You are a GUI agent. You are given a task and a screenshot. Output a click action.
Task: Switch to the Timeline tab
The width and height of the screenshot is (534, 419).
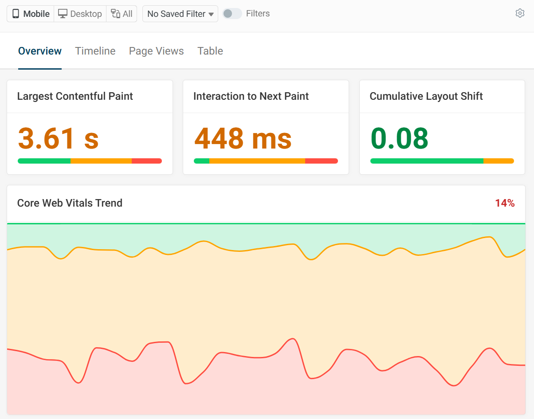click(x=95, y=51)
